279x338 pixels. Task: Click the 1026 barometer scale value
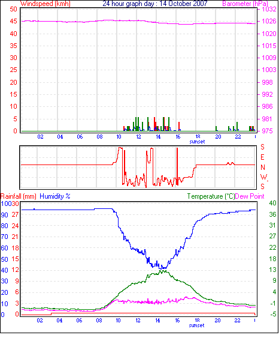(x=269, y=21)
